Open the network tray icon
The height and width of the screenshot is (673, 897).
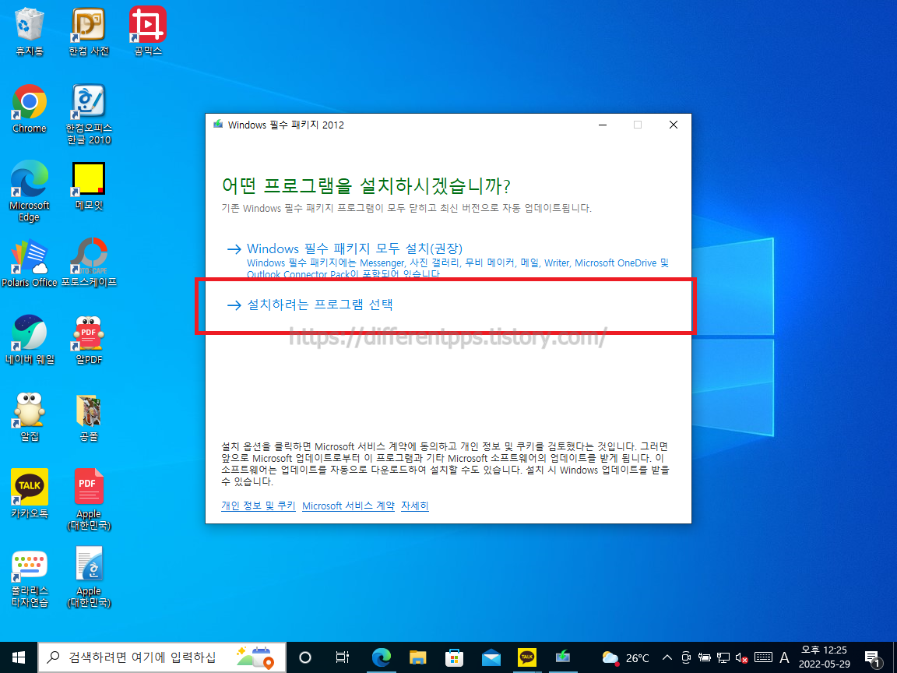(x=723, y=657)
